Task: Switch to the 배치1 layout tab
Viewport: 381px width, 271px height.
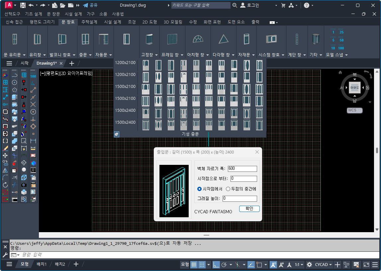Action: pyautogui.click(x=41, y=264)
